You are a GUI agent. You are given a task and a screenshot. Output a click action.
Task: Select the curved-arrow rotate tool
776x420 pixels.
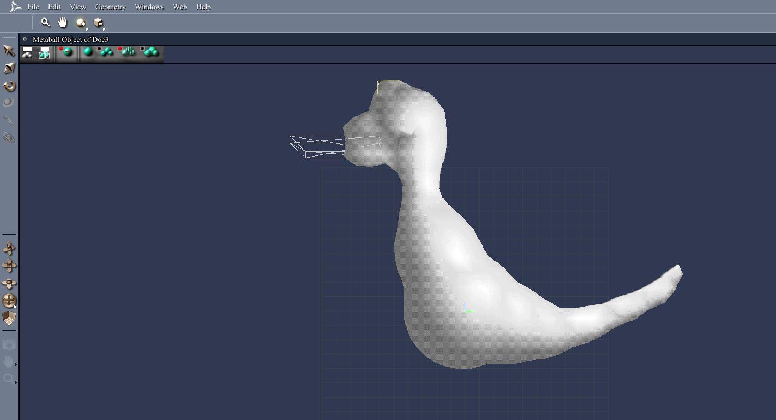tap(9, 86)
